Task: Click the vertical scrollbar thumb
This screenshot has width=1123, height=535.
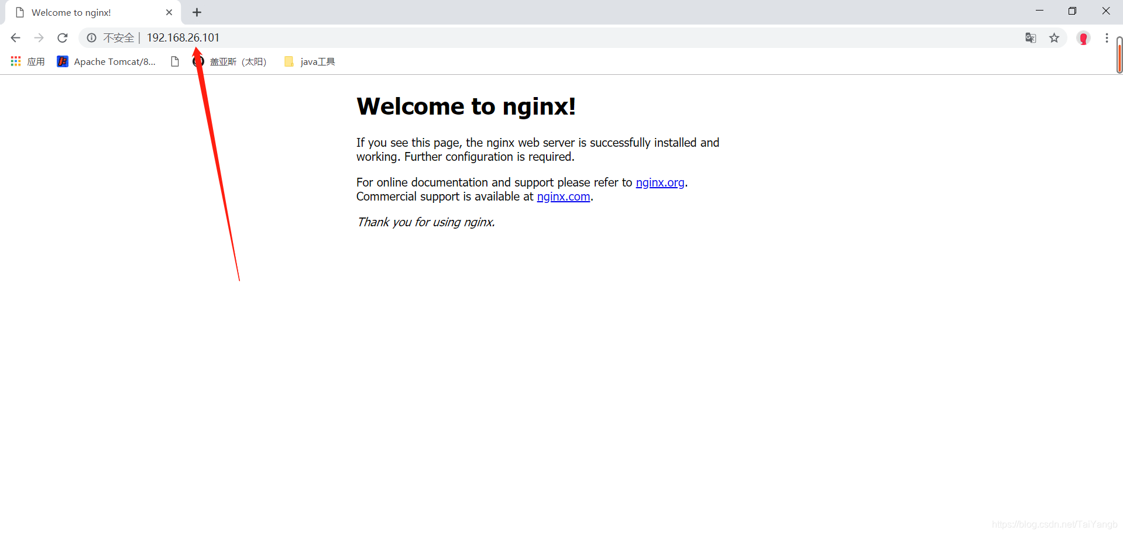Action: click(x=1119, y=55)
